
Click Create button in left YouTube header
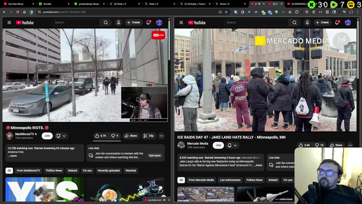click(133, 22)
